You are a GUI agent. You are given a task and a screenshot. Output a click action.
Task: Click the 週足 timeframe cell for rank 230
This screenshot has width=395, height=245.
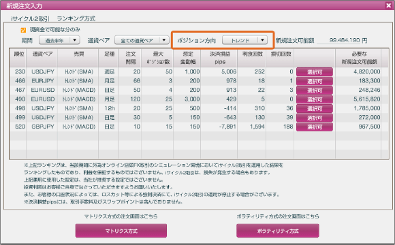(110, 71)
